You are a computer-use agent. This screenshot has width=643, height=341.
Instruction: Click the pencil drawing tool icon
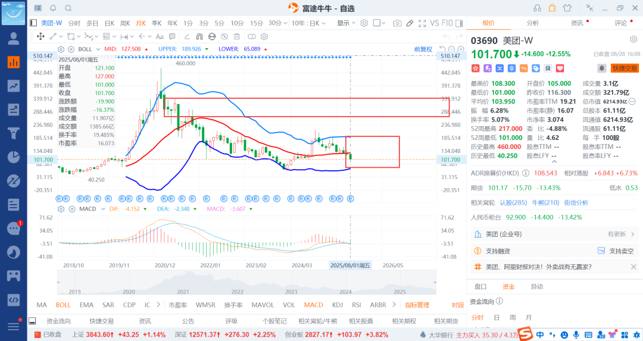pyautogui.click(x=410, y=23)
